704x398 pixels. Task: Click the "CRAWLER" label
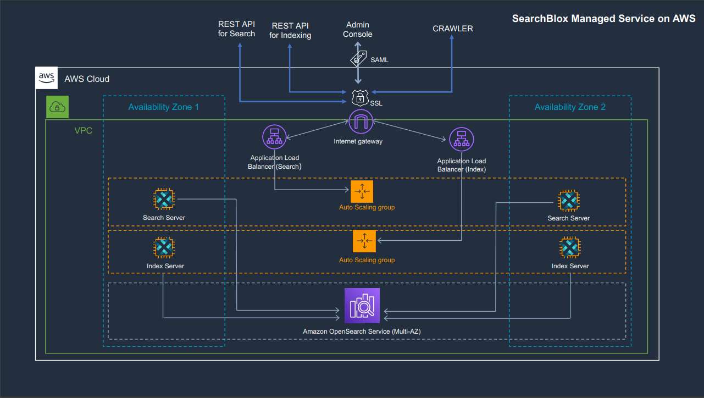click(x=453, y=29)
